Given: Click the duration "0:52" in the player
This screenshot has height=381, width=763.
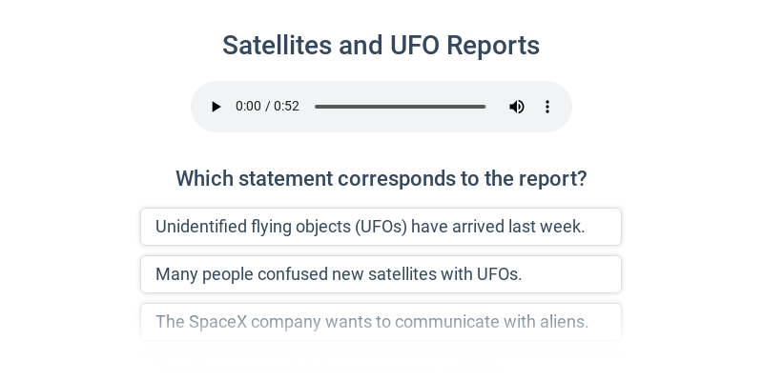Looking at the screenshot, I should click(x=287, y=107).
